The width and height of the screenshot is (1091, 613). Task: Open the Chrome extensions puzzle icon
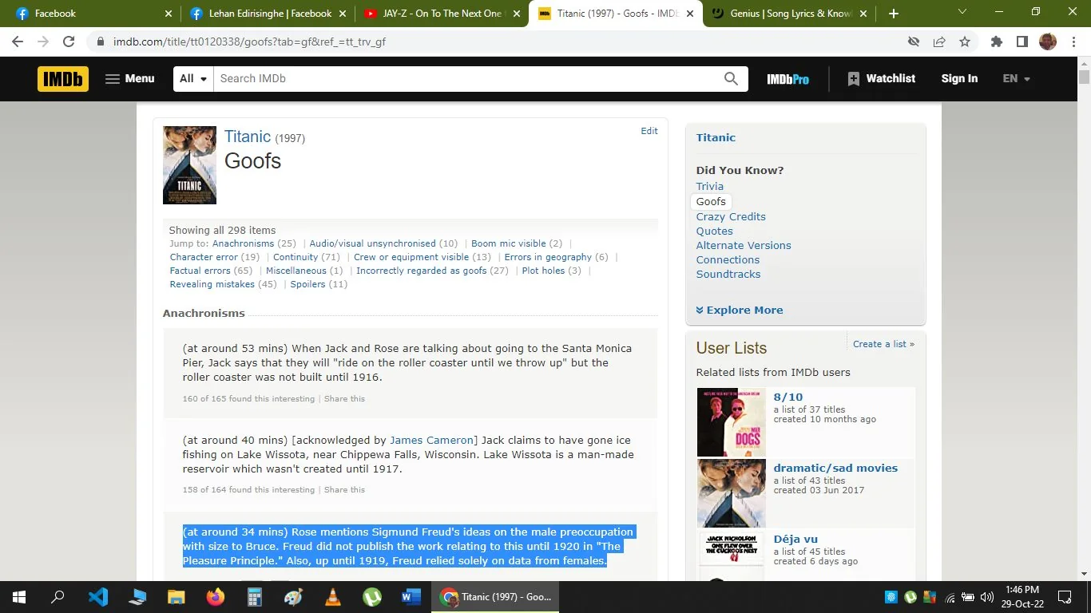(x=996, y=42)
